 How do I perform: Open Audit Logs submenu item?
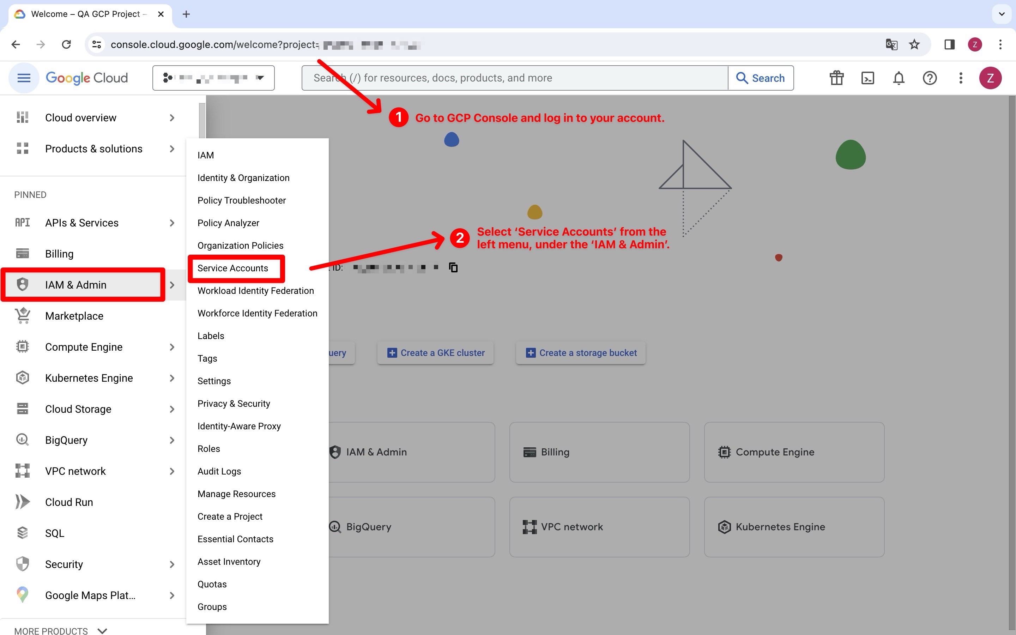point(219,471)
